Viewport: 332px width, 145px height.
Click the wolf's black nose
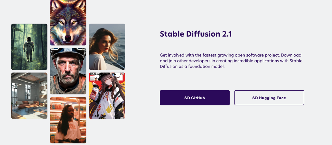(68, 38)
